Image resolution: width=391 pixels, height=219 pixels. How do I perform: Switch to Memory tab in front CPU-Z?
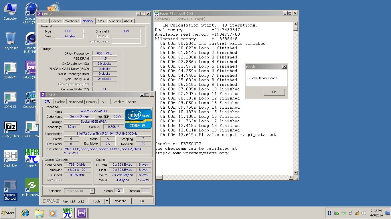92,102
